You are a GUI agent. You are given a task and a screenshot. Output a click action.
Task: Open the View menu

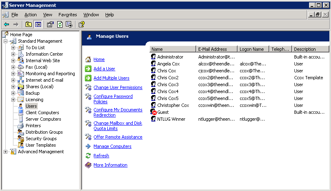coord(48,15)
